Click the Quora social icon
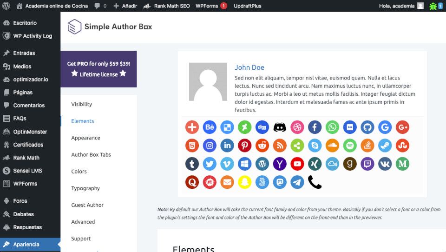446x252 pixels. click(x=192, y=182)
